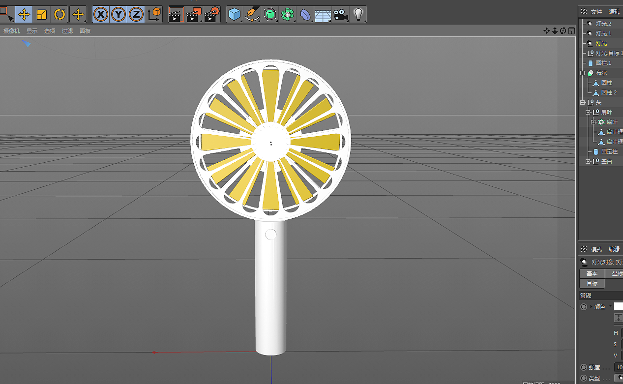The width and height of the screenshot is (623, 384).
Task: Open the 过滤 viewport menu
Action: tap(67, 31)
